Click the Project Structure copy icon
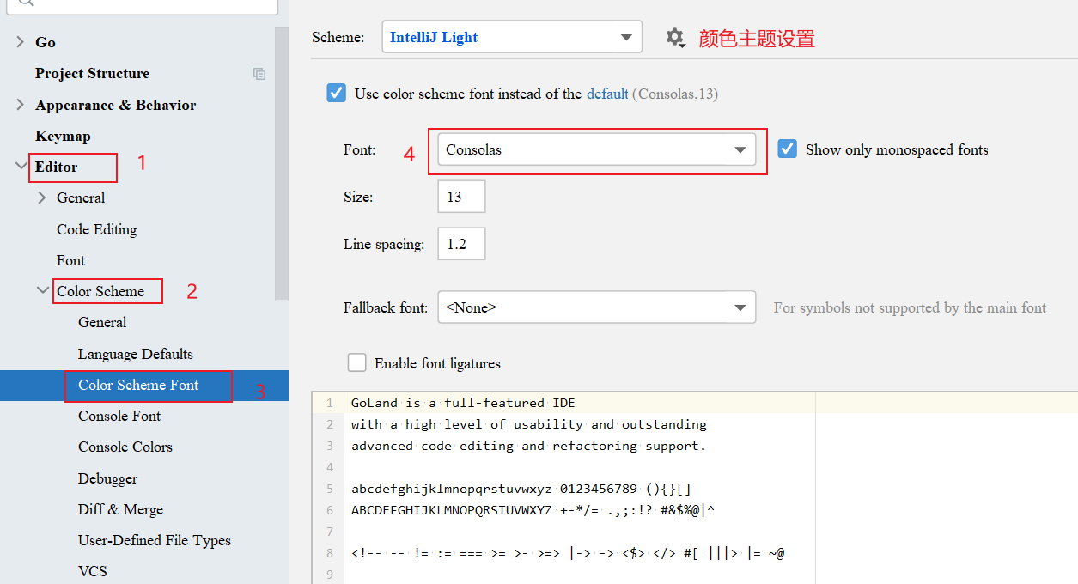Screen dimensions: 1078x584 pos(259,74)
